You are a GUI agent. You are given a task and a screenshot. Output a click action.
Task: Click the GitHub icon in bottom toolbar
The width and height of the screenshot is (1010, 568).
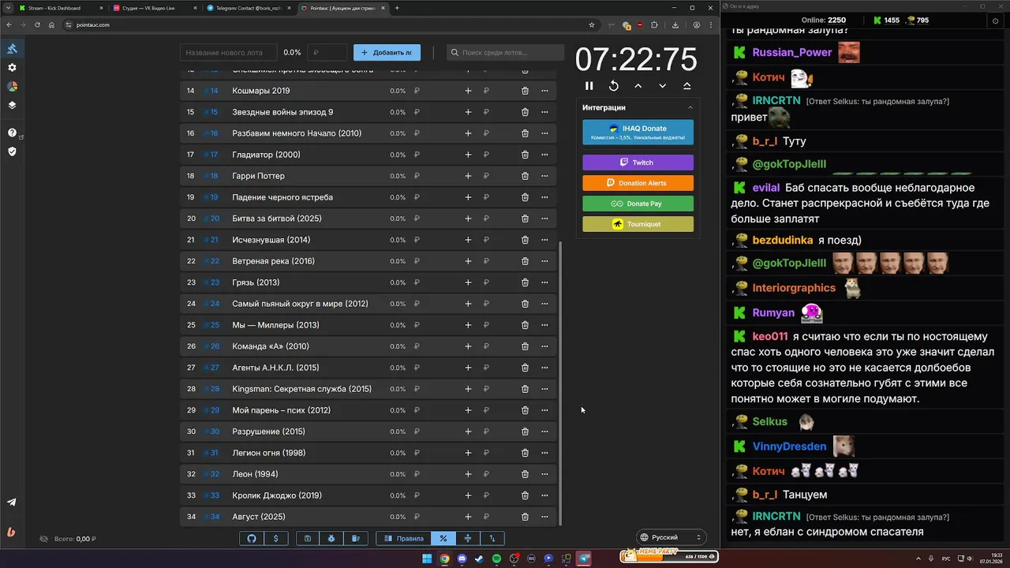point(252,538)
